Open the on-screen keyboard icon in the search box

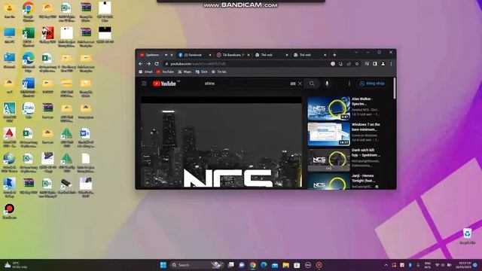click(293, 84)
